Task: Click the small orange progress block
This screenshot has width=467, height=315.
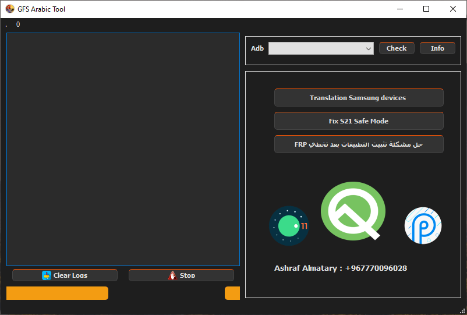Action: [x=232, y=293]
